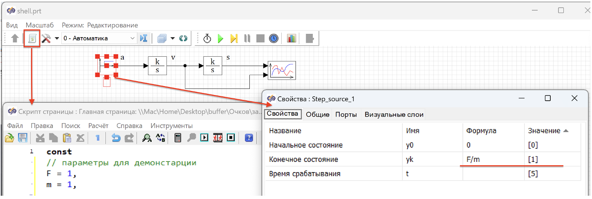Screen dimensions: 592x199
Task: Expand the arrow beside the stacked windows icon
Action: [173, 38]
